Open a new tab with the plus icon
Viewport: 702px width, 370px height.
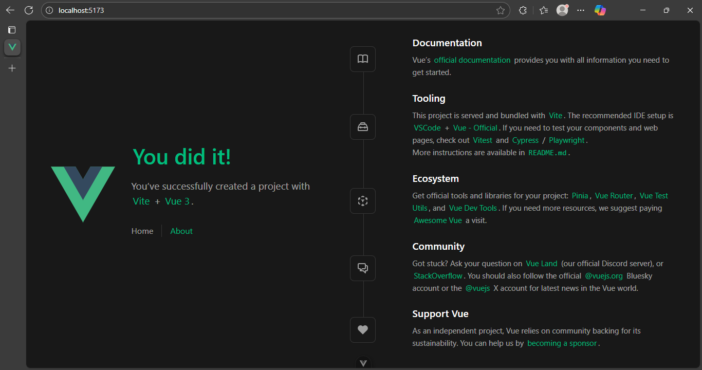(x=12, y=68)
